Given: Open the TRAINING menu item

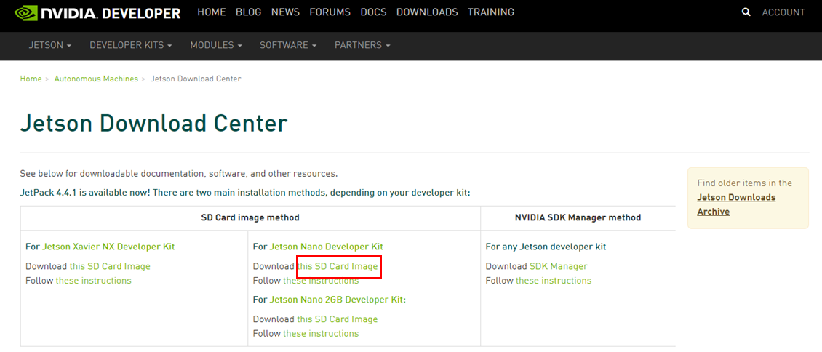Looking at the screenshot, I should (491, 12).
